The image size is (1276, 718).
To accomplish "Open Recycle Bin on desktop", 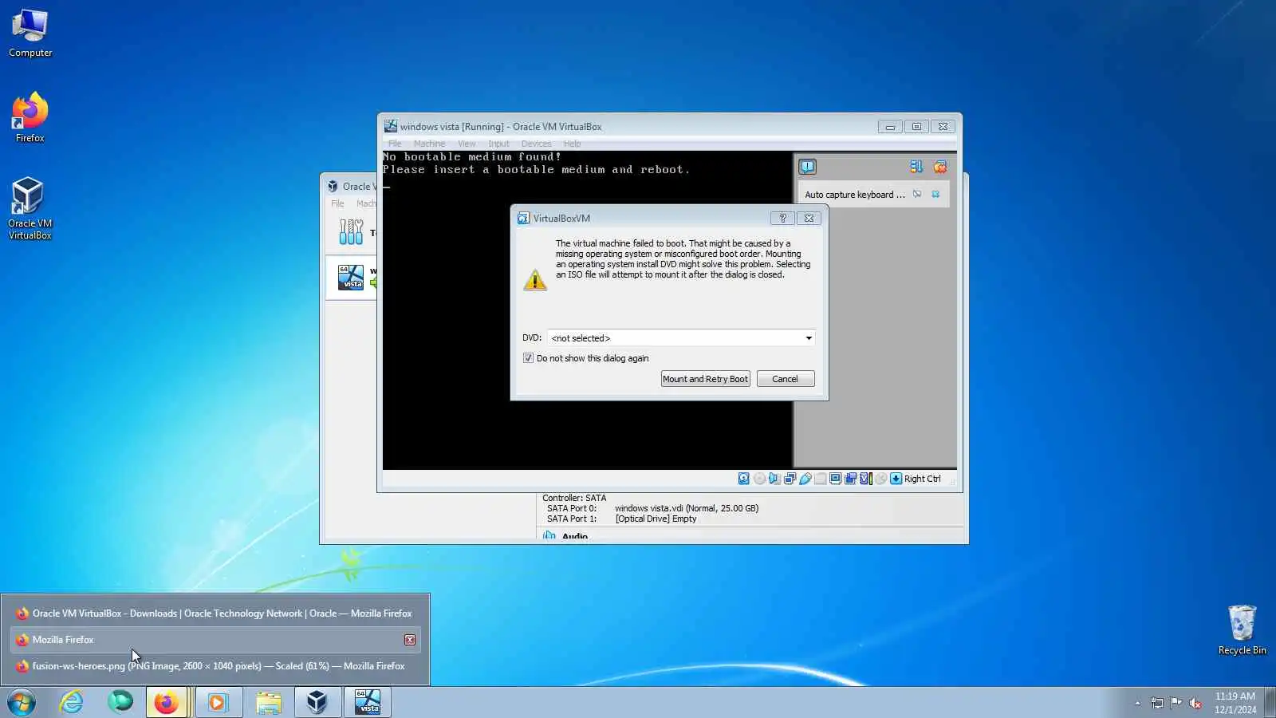I will (1242, 630).
